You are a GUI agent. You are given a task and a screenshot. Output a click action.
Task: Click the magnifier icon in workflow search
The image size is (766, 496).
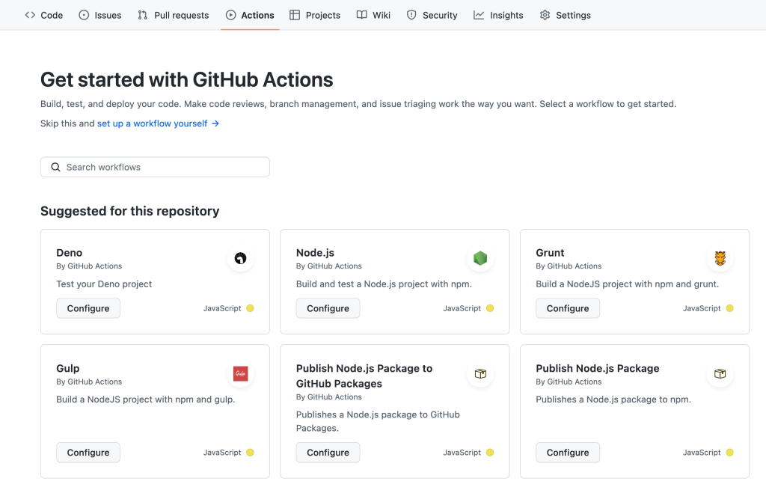55,168
